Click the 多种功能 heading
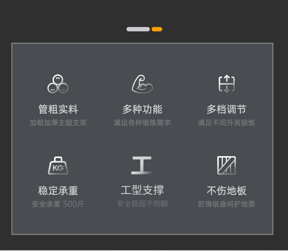 (142, 109)
